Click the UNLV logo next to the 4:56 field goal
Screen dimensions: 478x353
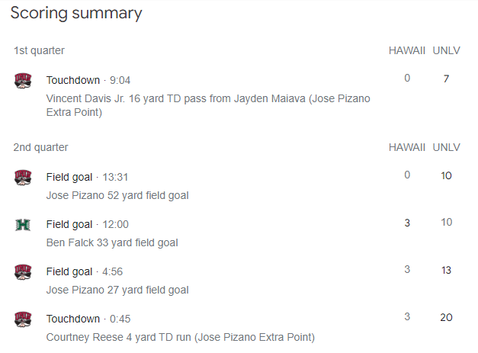(x=23, y=272)
